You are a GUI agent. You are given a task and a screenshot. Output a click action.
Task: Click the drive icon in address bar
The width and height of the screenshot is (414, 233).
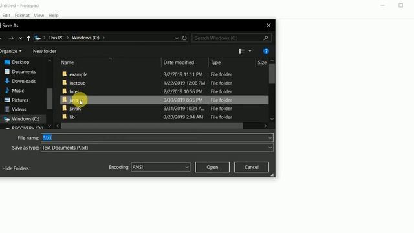point(38,38)
